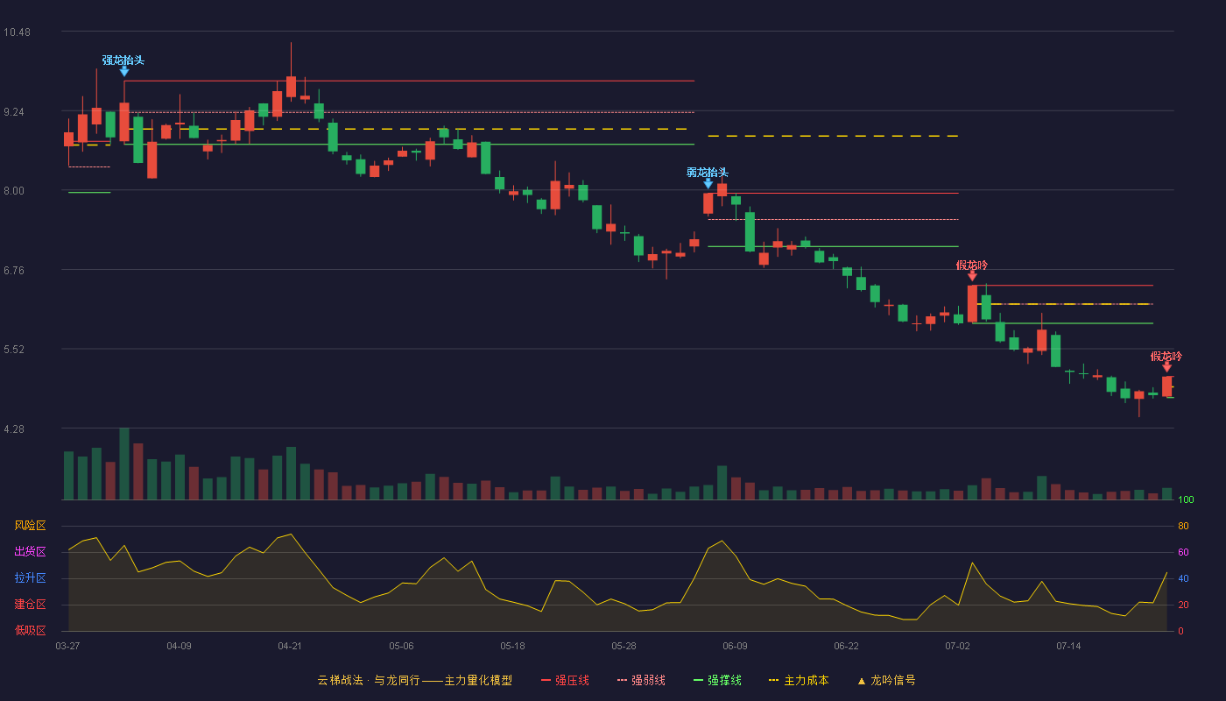Image resolution: width=1226 pixels, height=701 pixels.
Task: Click the 假龙吟 arrow near 07-02
Action: 972,276
